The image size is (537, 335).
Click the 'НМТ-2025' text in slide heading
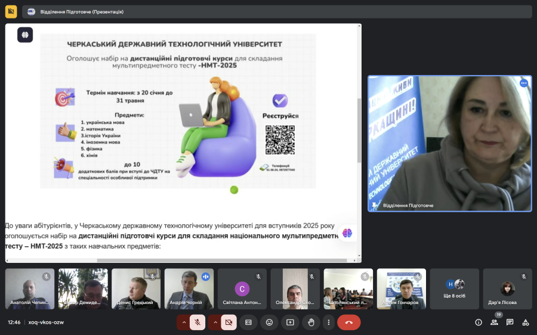tap(217, 66)
